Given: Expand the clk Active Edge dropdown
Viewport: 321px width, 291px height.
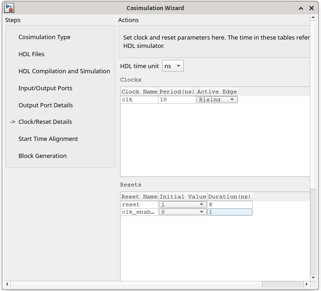Looking at the screenshot, I should coord(217,99).
